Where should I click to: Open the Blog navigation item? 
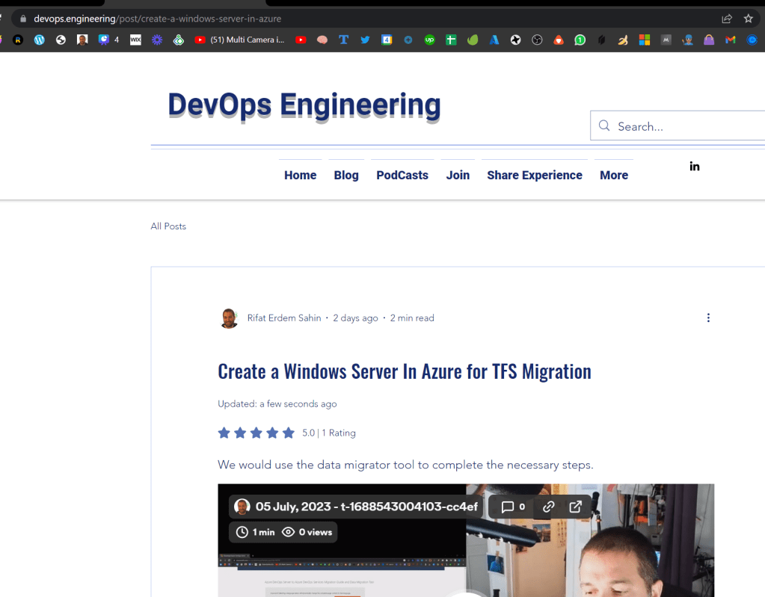pos(346,175)
